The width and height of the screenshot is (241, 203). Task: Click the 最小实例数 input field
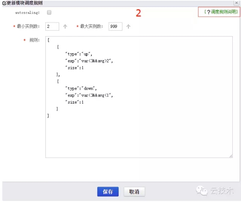pyautogui.click(x=52, y=27)
